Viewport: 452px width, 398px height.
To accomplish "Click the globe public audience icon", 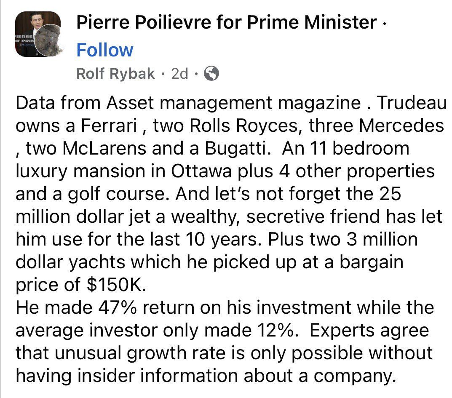I will click(211, 74).
